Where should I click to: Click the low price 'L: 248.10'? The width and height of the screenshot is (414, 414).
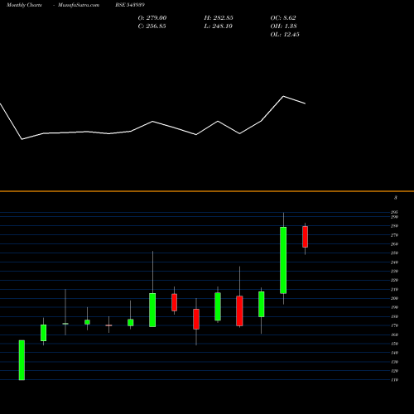[x=218, y=26]
